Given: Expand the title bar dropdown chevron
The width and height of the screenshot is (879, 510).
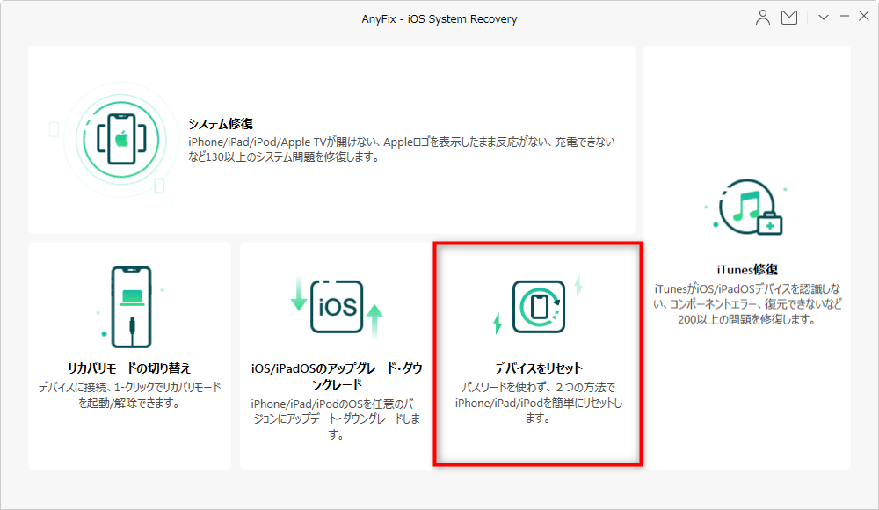Looking at the screenshot, I should click(x=823, y=18).
